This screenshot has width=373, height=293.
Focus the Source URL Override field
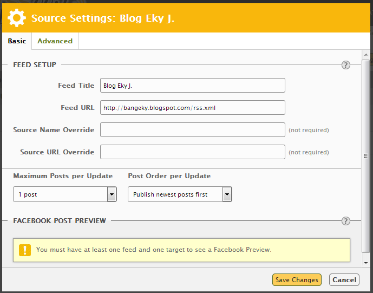pyautogui.click(x=192, y=152)
